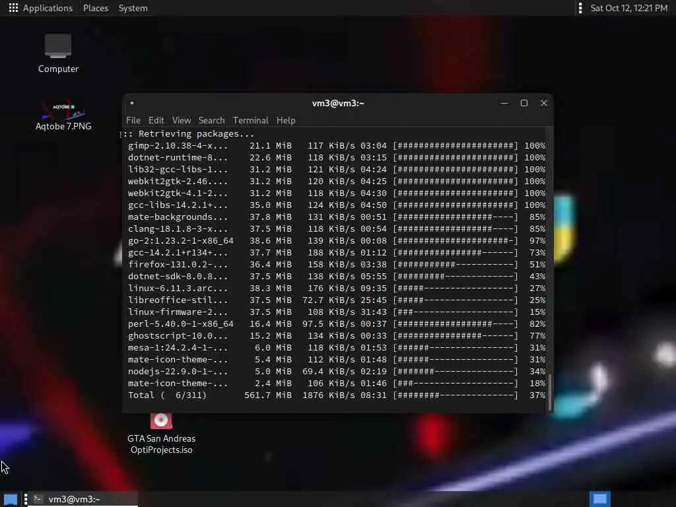Screen dimensions: 676x507
Task: Open the Applications menu
Action: coord(48,8)
